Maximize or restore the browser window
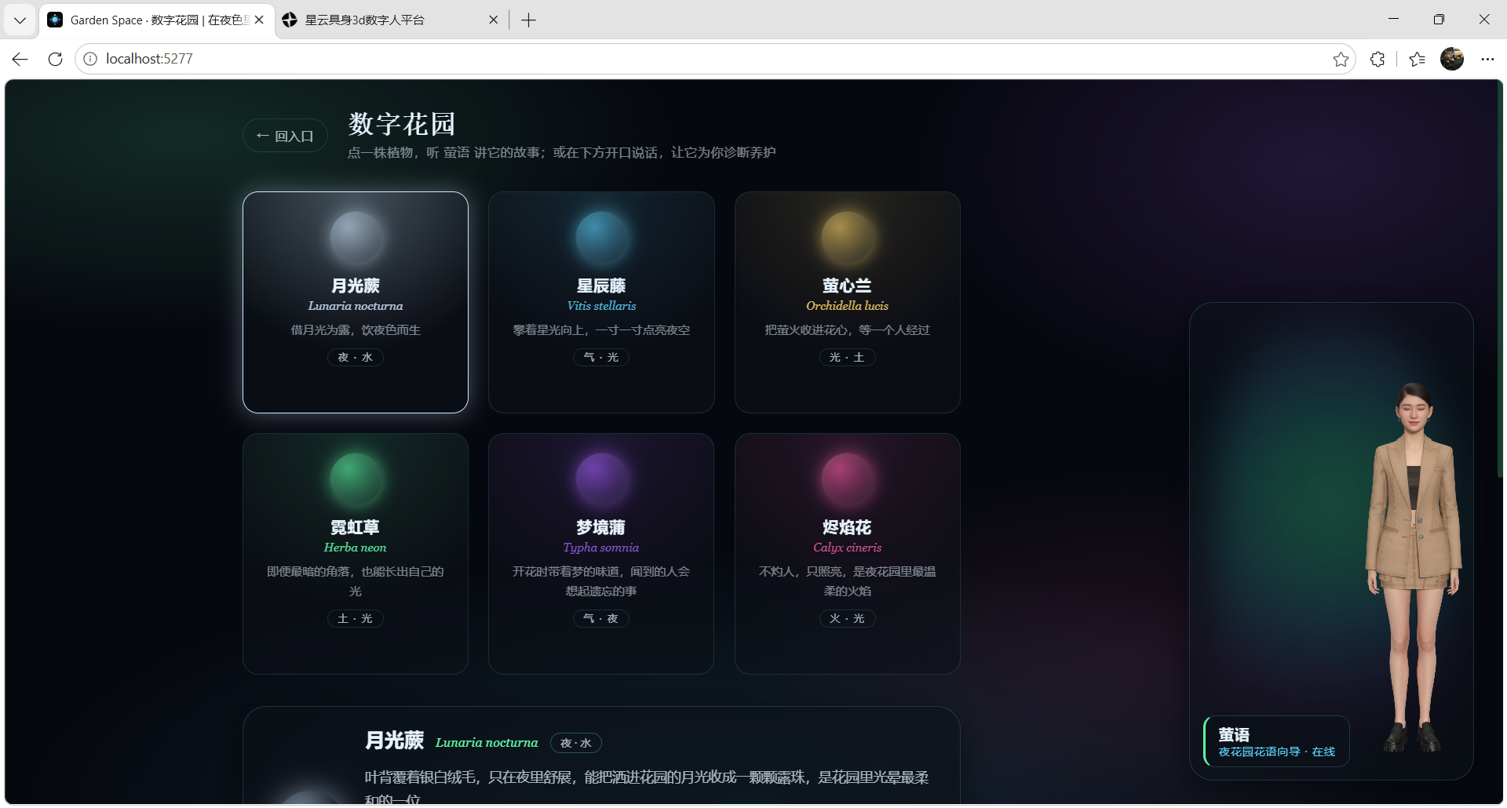The image size is (1507, 808). click(1439, 20)
